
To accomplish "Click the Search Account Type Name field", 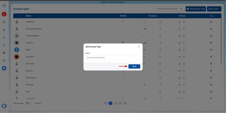I will [x=167, y=9].
